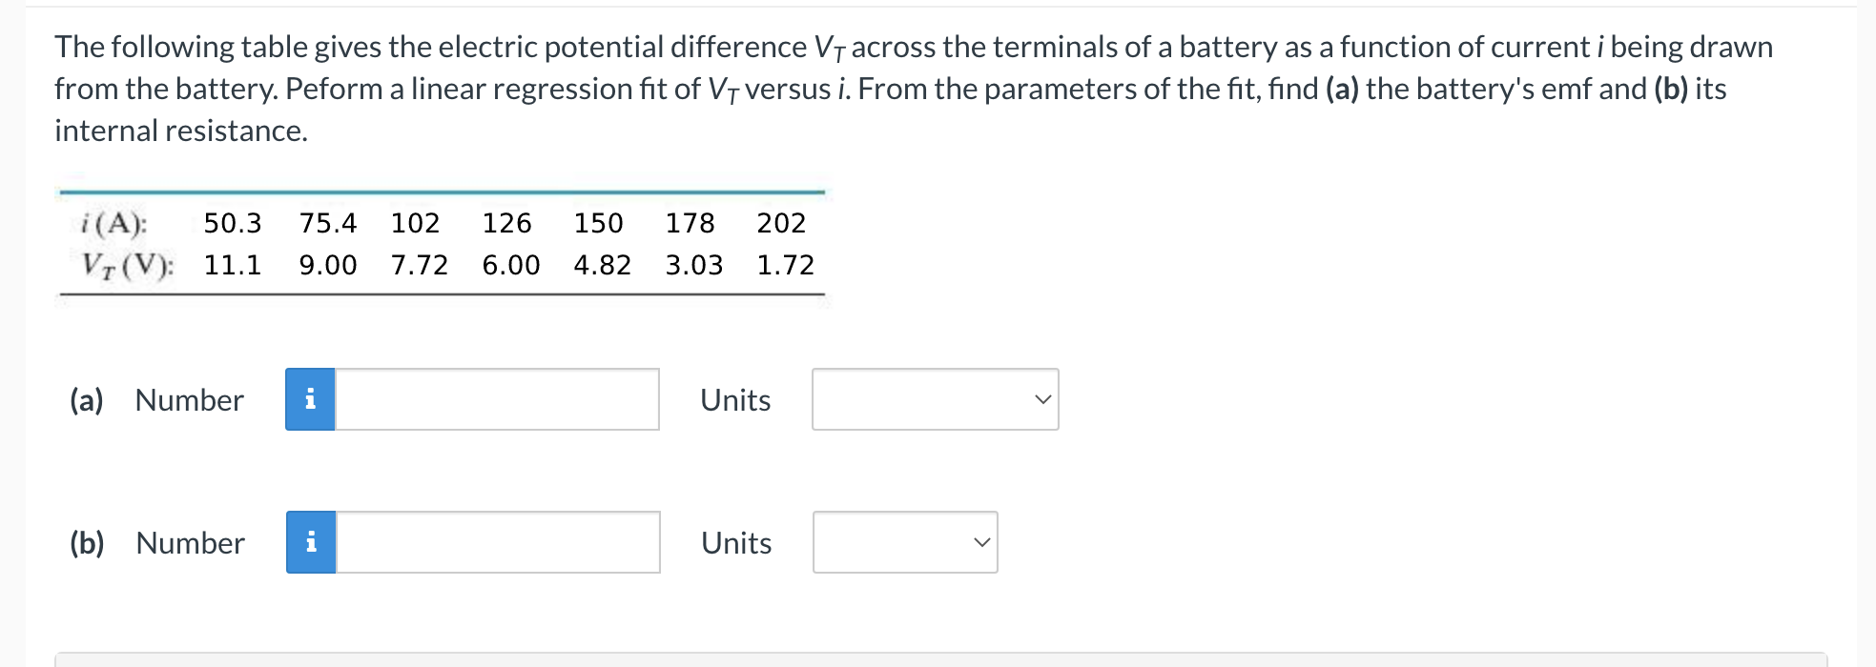This screenshot has width=1876, height=667.
Task: Open the Units dropdown for part (a)
Action: pyautogui.click(x=935, y=399)
